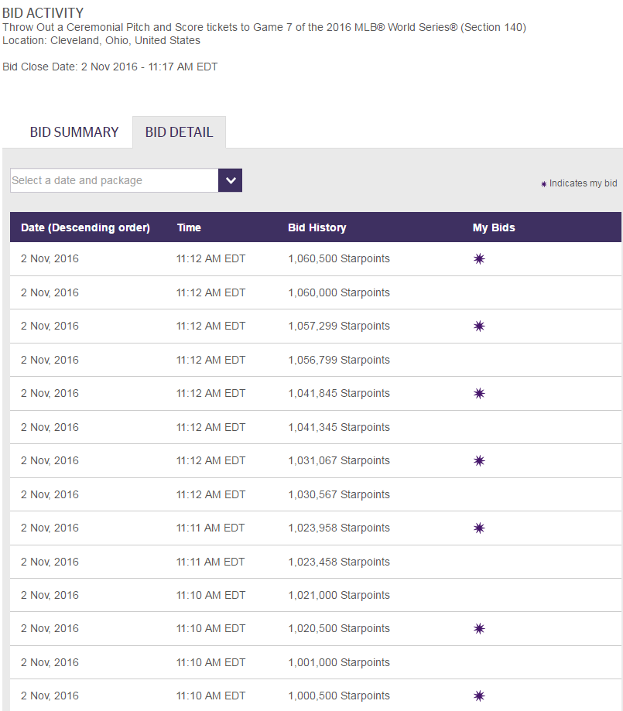Click the star icon beside 1,057,299 Starpoints bid
623x711 pixels.
(x=479, y=326)
